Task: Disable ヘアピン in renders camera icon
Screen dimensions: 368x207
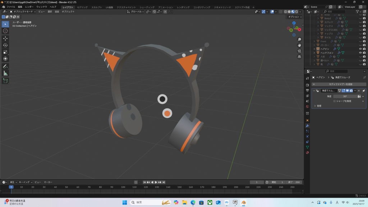Action: (x=364, y=49)
